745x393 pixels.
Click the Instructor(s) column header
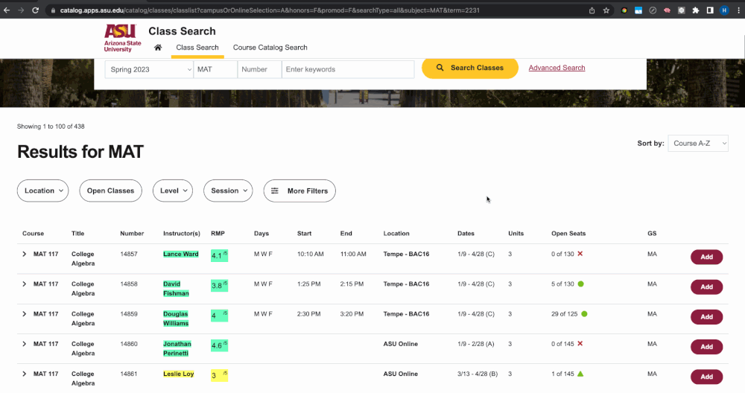coord(182,234)
